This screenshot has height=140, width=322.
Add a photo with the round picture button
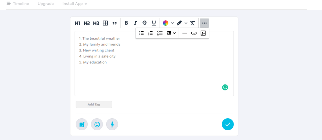[x=82, y=124]
